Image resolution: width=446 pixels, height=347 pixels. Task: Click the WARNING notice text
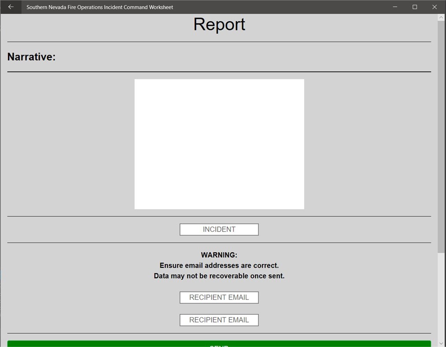pos(219,255)
